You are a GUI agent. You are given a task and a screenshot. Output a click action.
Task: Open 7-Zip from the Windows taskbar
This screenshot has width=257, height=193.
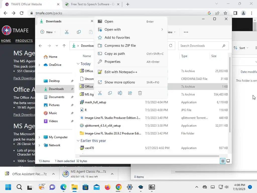[x=152, y=187]
